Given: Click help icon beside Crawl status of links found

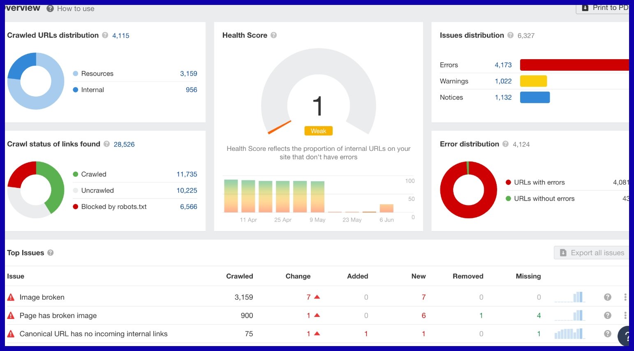Looking at the screenshot, I should point(107,144).
